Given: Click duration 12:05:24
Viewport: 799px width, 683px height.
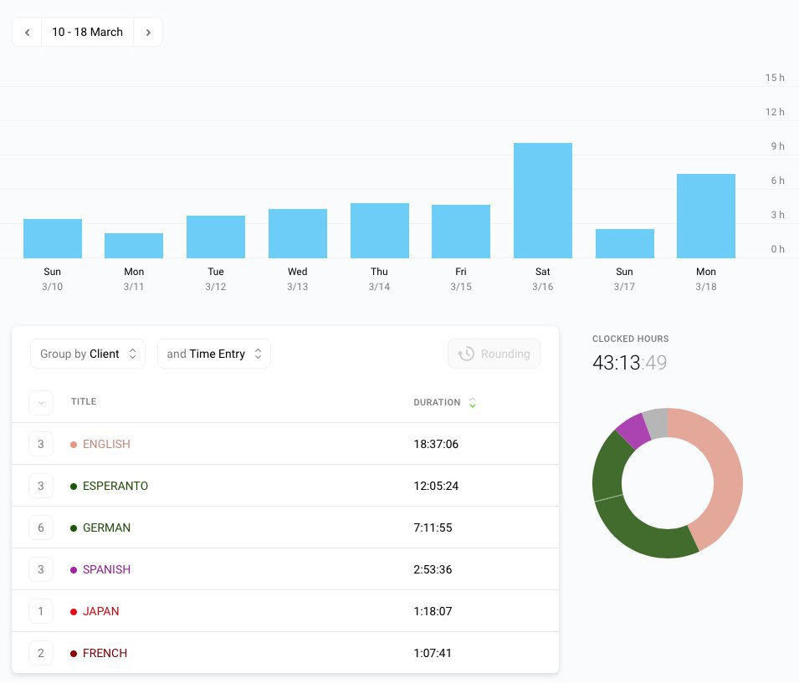Looking at the screenshot, I should pos(436,486).
